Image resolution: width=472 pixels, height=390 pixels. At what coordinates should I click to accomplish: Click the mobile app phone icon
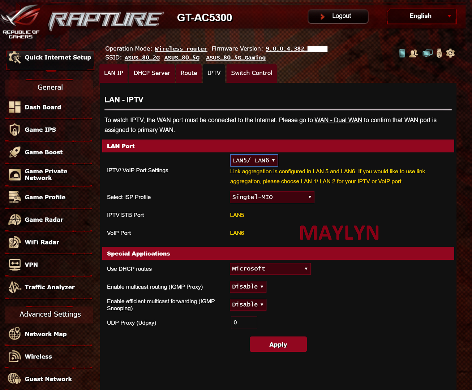pos(402,53)
